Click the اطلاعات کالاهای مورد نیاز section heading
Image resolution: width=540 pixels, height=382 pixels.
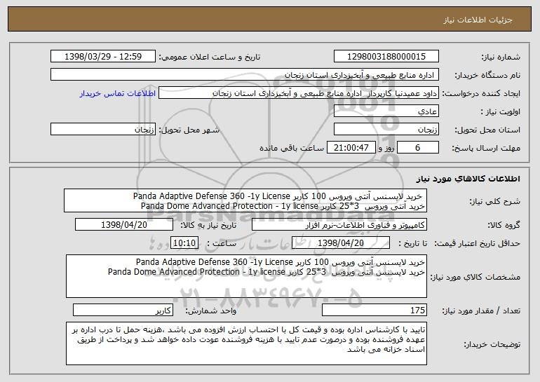(468, 179)
